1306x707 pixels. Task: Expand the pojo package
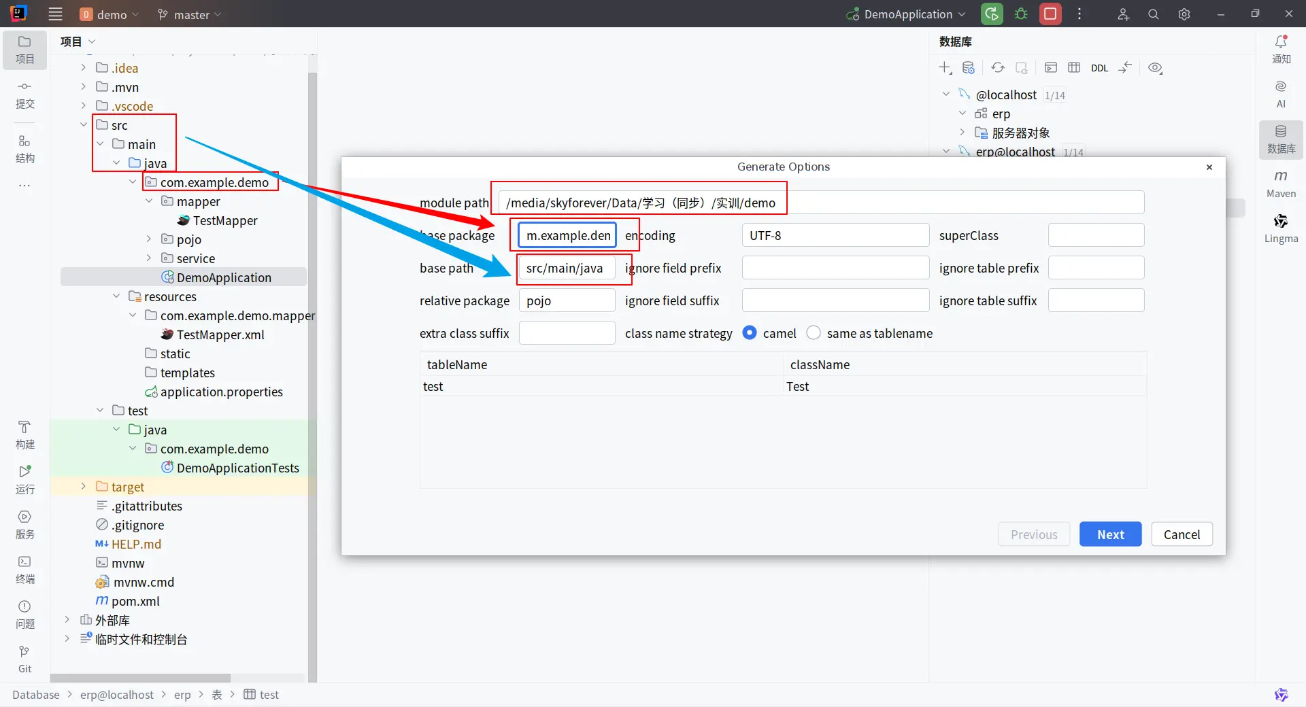tap(148, 239)
